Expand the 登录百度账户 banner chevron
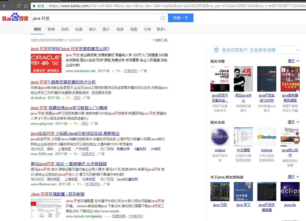 tap(298, 50)
